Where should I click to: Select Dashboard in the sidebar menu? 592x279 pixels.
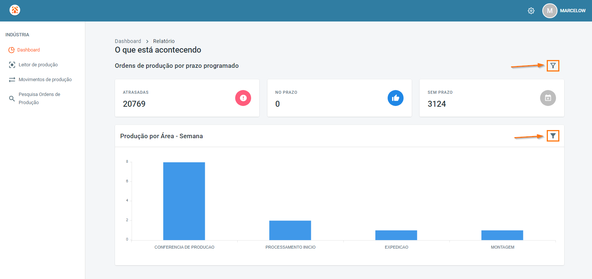[x=29, y=50]
